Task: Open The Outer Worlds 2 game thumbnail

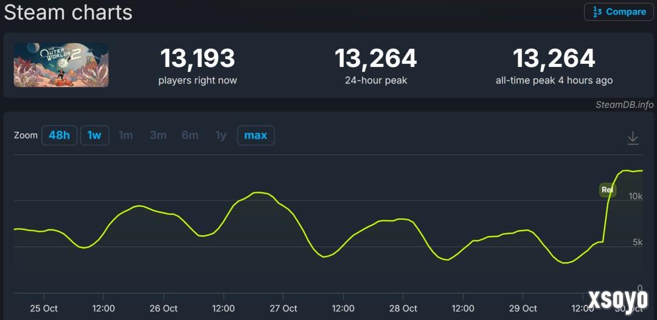Action: 61,65
